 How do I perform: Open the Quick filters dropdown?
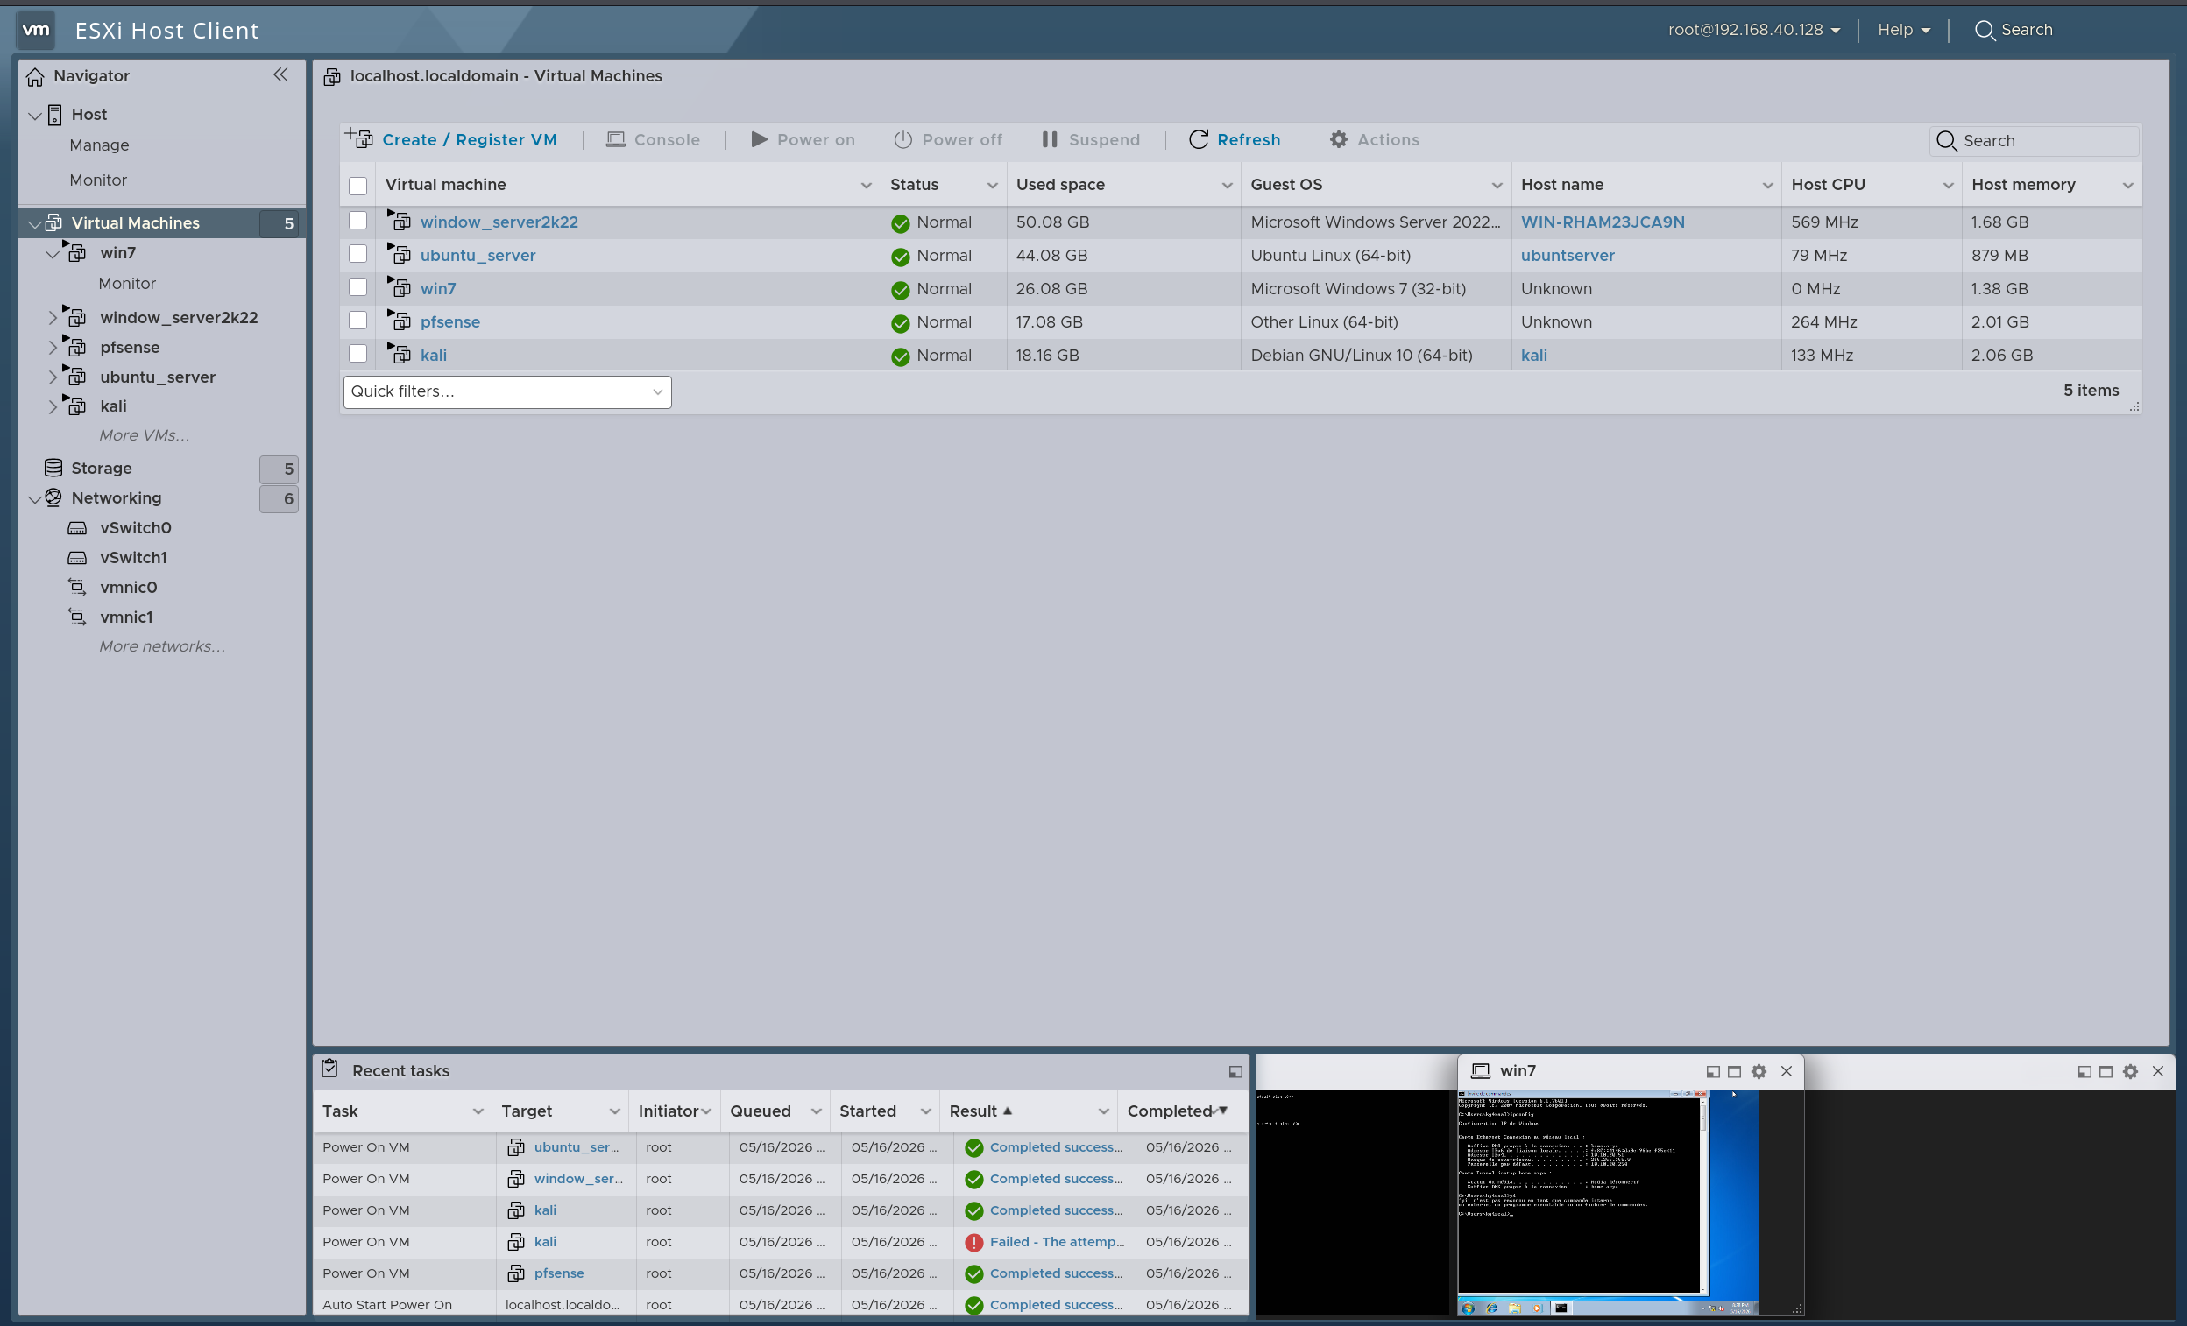pyautogui.click(x=506, y=391)
